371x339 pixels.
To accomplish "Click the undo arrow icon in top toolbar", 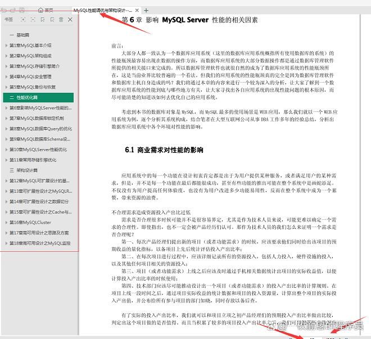I will coord(4,10).
